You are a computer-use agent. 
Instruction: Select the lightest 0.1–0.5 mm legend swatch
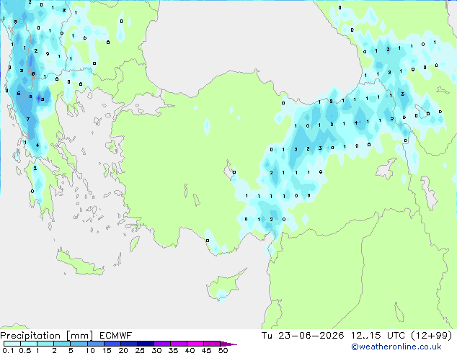click(x=12, y=344)
